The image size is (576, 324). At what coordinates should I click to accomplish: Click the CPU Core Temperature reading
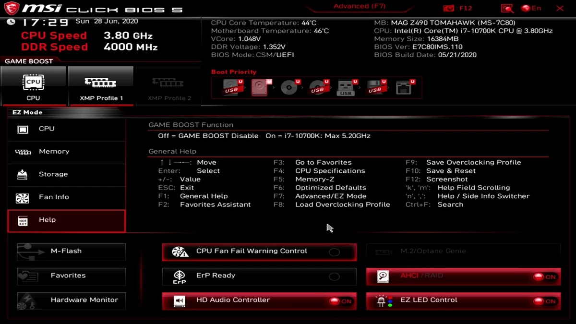coord(264,23)
